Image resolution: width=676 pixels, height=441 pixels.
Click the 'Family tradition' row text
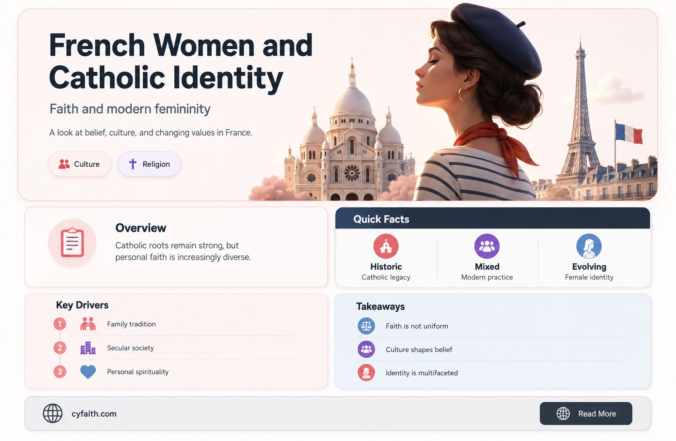tap(131, 324)
